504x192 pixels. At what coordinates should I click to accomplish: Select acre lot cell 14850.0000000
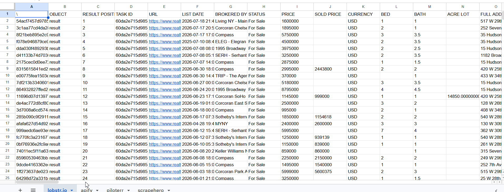[463, 96]
